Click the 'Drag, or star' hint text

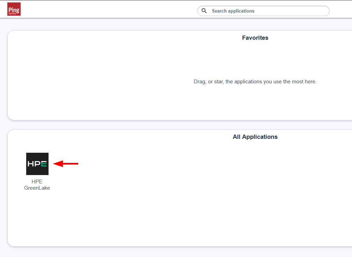(x=255, y=82)
